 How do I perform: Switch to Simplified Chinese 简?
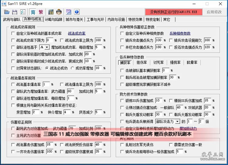coord(33,12)
